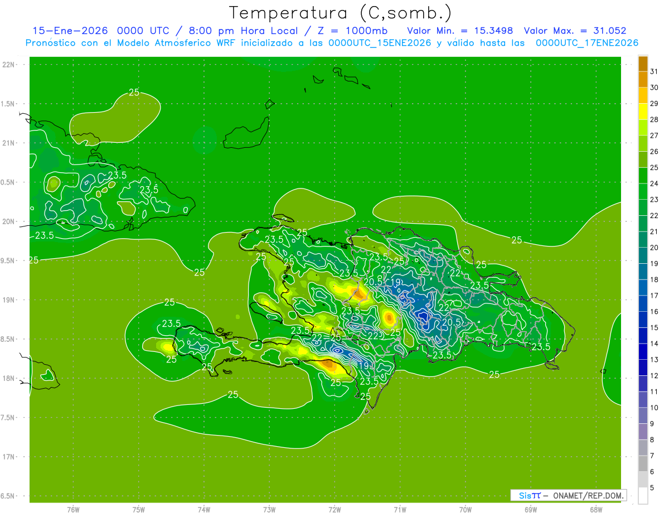The height and width of the screenshot is (517, 669).
Task: Click the value 25 in the color legend
Action: point(654,168)
